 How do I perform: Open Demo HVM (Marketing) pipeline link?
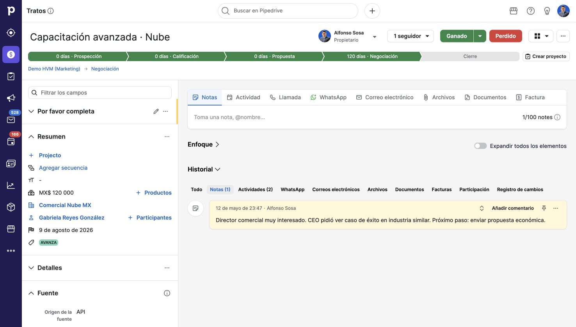[x=54, y=69]
